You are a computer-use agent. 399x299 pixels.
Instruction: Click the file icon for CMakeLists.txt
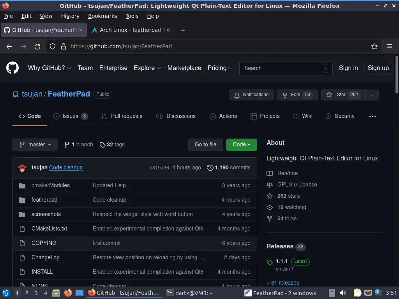click(x=22, y=229)
